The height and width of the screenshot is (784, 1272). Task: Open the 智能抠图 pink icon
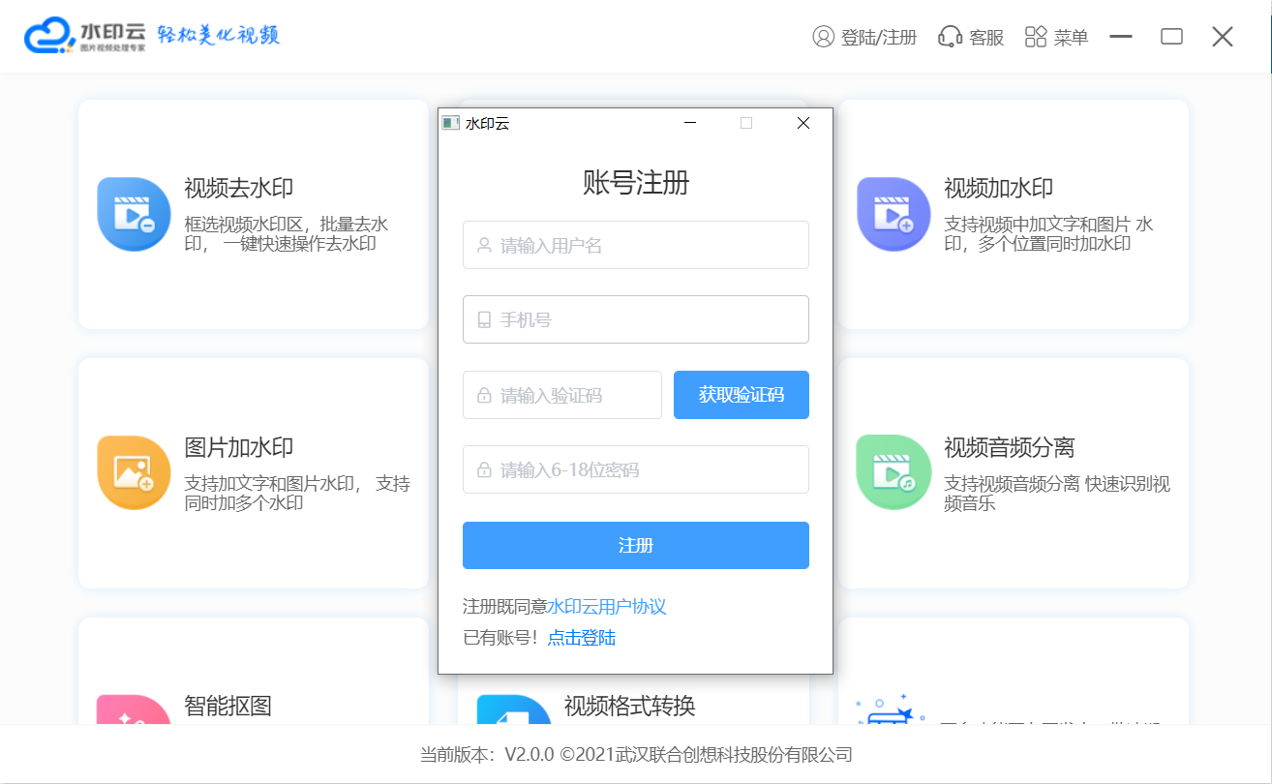[134, 711]
